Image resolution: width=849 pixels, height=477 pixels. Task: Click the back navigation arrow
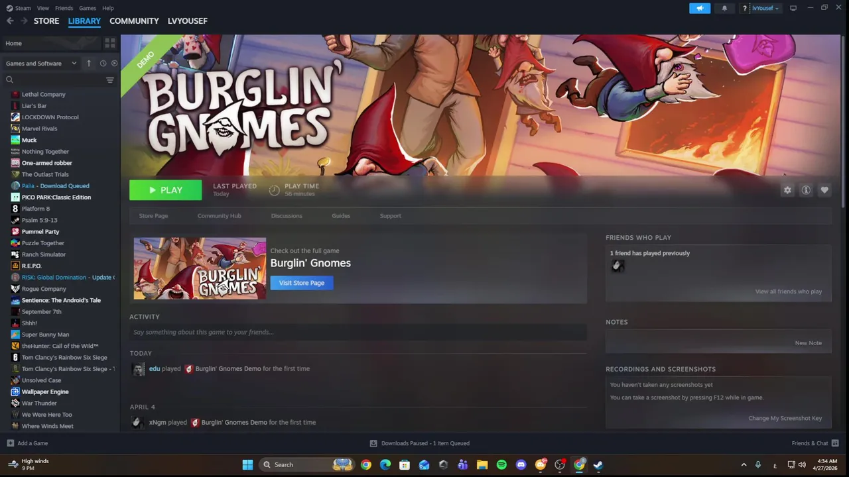point(10,21)
